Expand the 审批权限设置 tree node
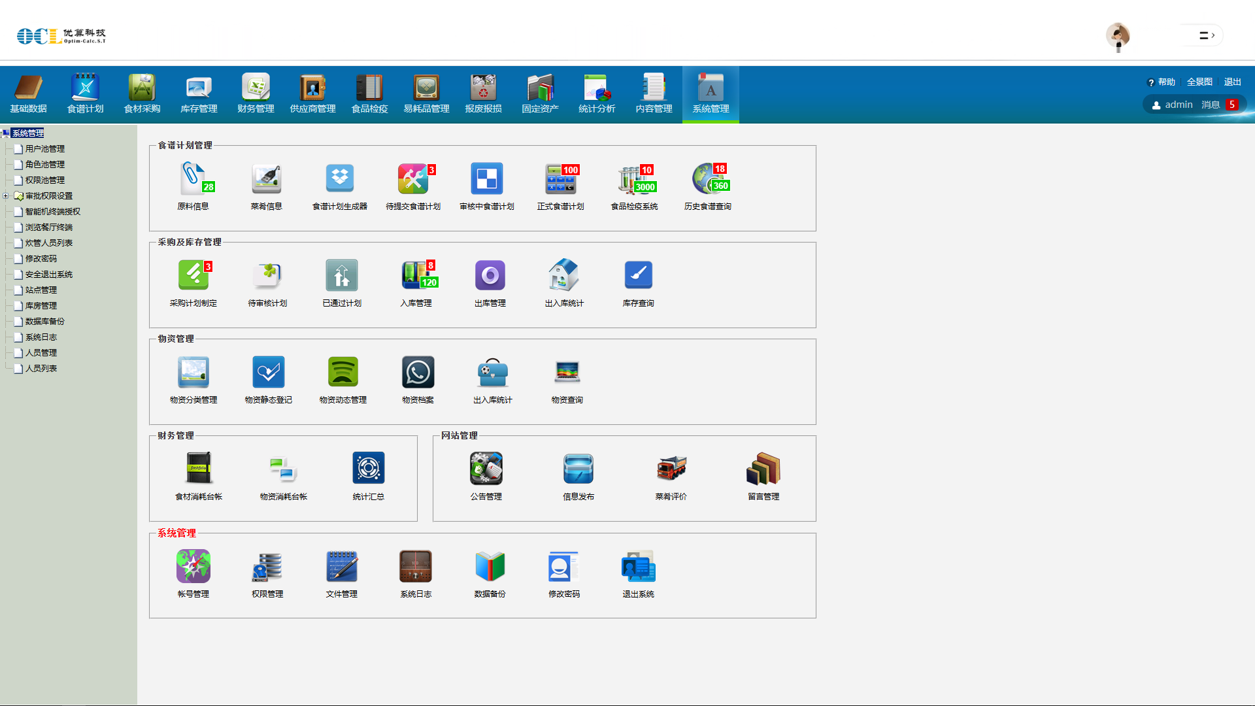The width and height of the screenshot is (1255, 706). (6, 195)
